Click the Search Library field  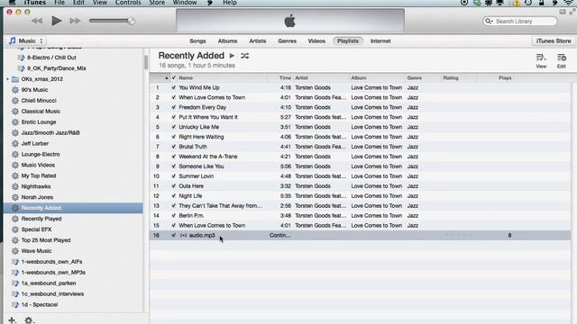(x=519, y=22)
